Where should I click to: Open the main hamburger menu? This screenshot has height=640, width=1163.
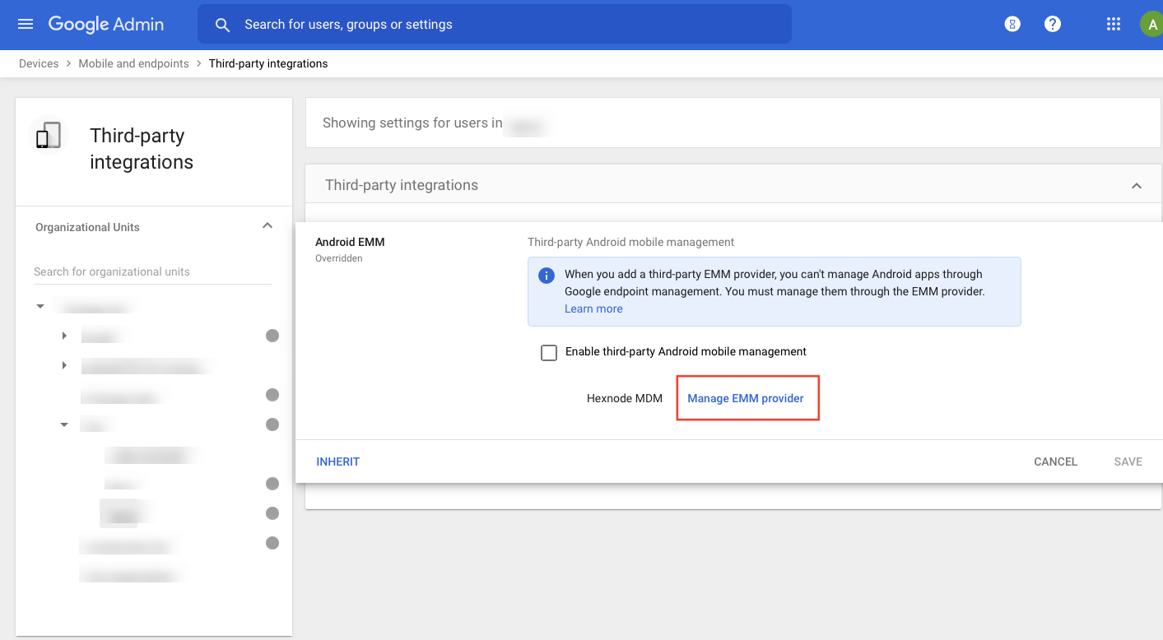pyautogui.click(x=26, y=25)
